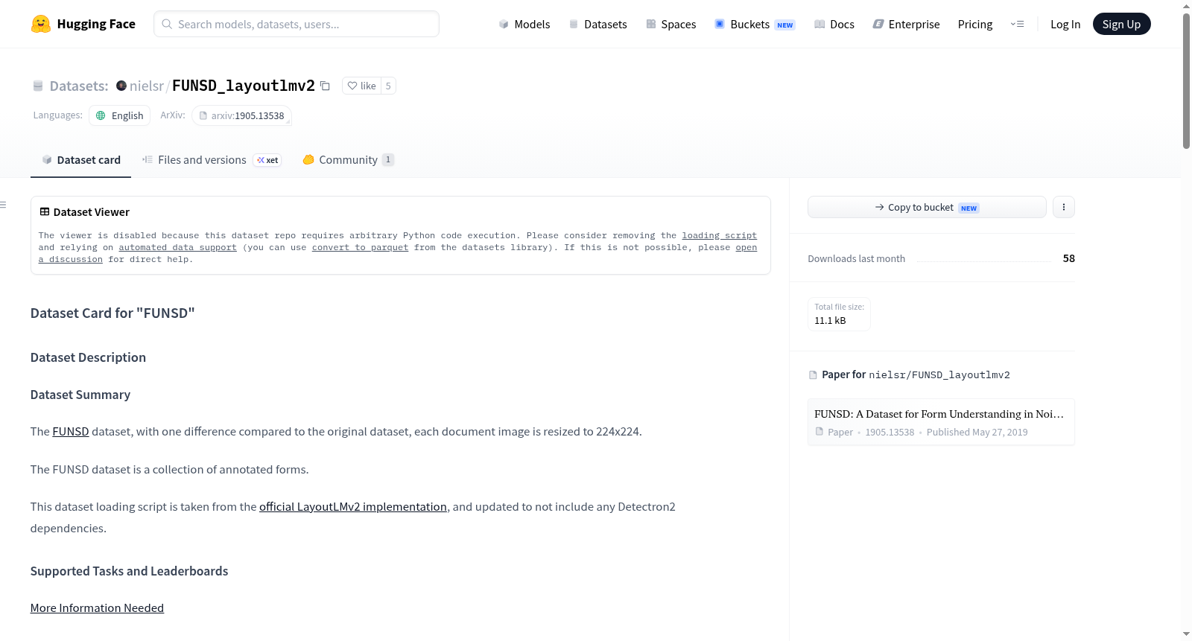Open the three-dot options menu
Screen dimensions: 1192x641
(x=1064, y=207)
